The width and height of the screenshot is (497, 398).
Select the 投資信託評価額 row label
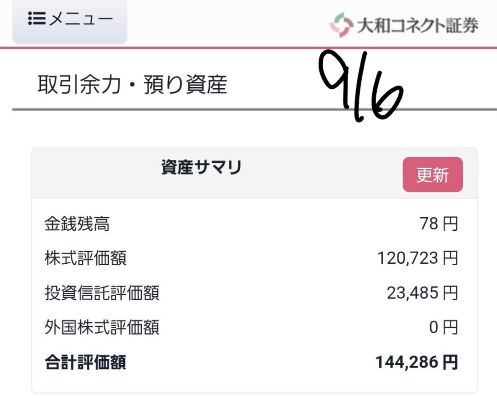102,293
